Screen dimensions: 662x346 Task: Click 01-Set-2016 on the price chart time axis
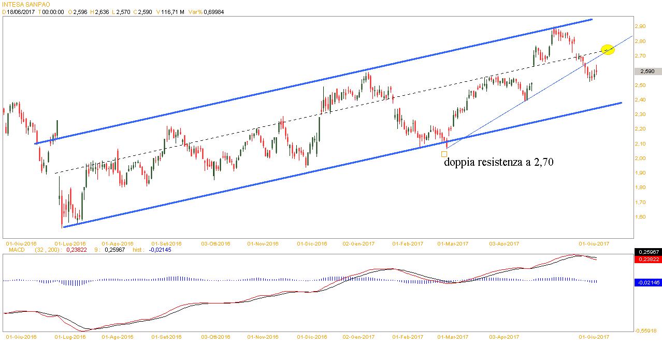coord(166,243)
